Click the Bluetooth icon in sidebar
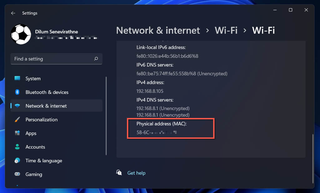This screenshot has height=193, width=320. coord(17,92)
